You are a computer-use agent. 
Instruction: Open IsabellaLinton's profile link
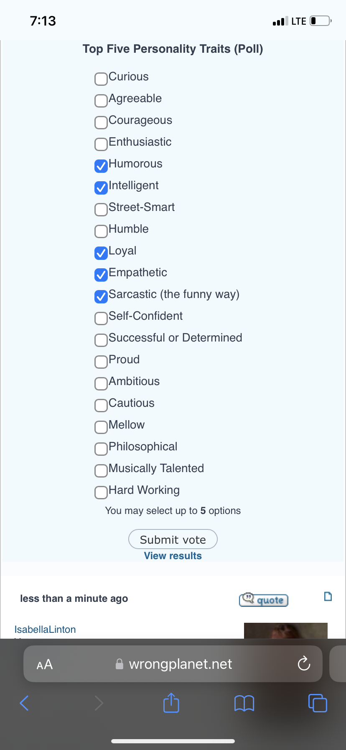tap(45, 629)
